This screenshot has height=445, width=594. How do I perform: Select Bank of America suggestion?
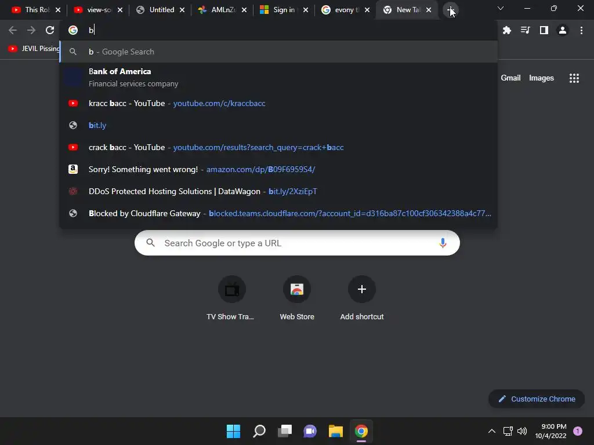[x=278, y=77]
